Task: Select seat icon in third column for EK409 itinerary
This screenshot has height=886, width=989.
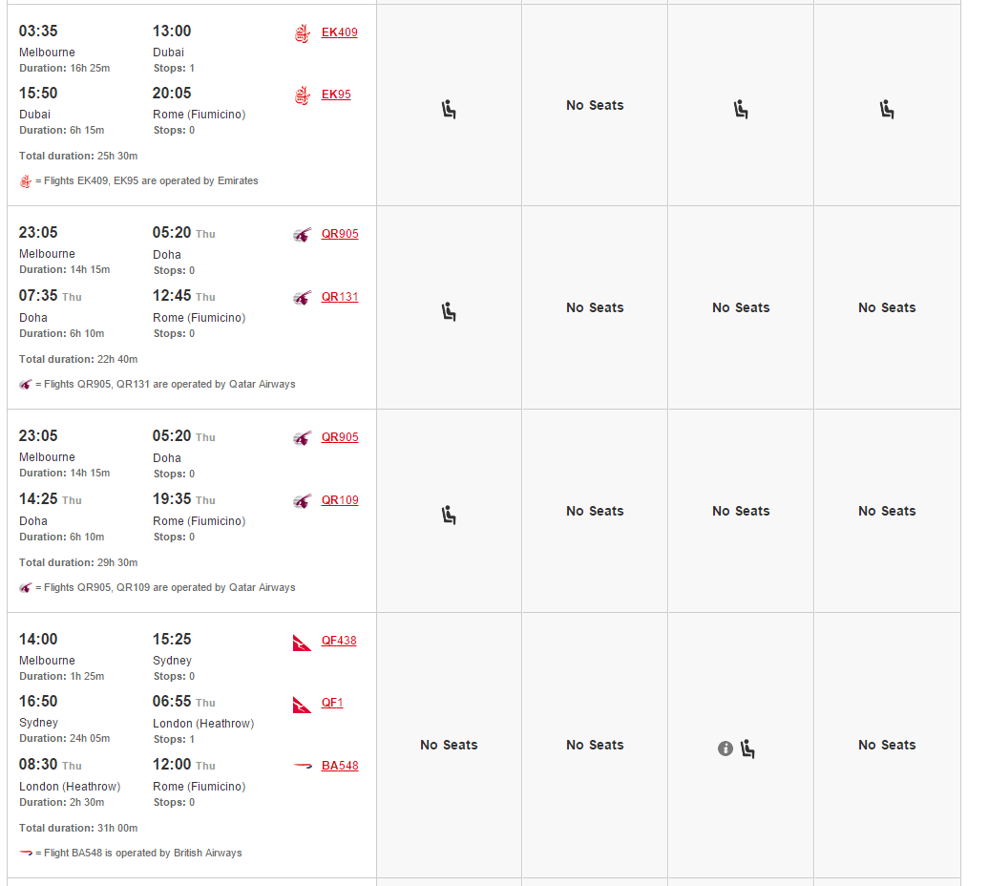Action: [x=741, y=109]
